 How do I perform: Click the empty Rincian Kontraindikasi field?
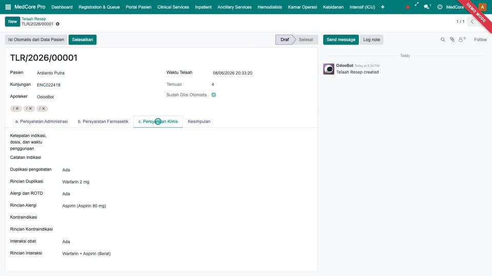pos(188,229)
